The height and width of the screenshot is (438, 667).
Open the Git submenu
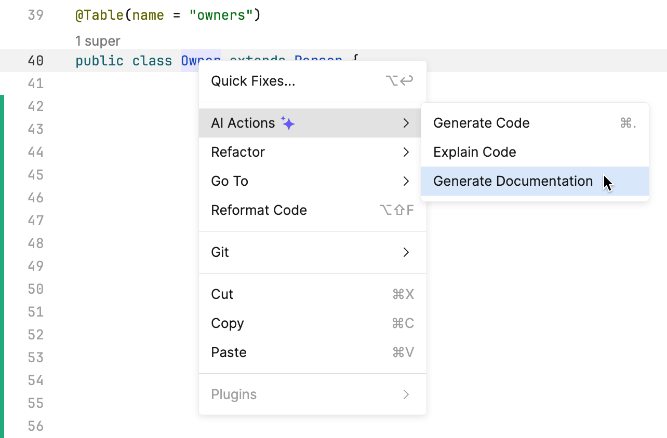[220, 252]
